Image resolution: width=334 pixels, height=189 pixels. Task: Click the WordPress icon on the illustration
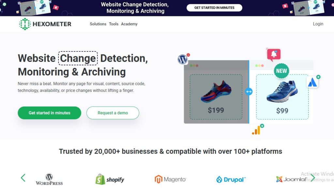[x=183, y=59]
